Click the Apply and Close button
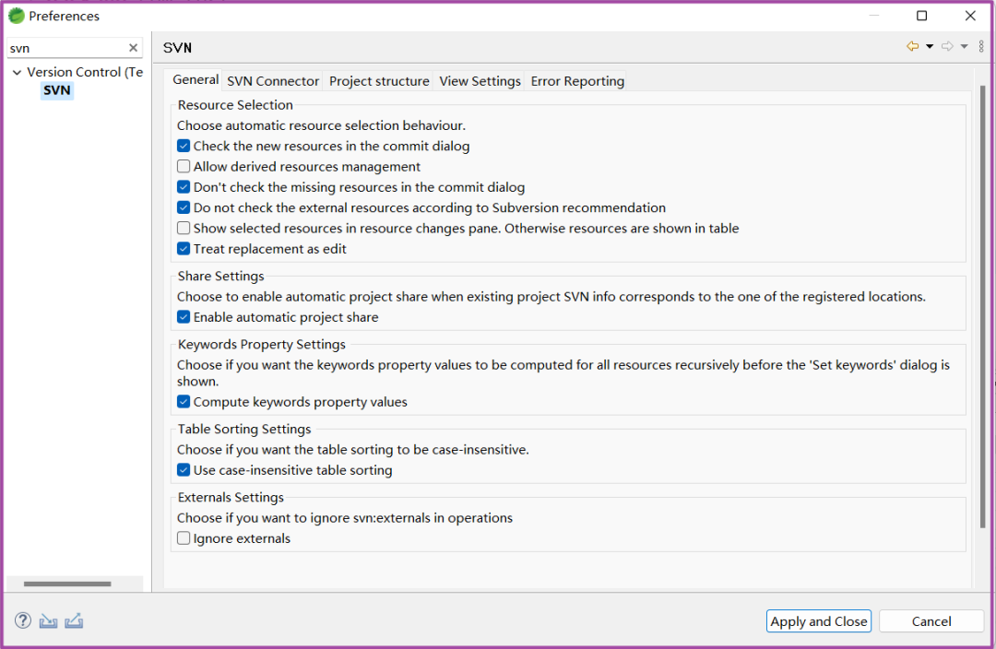Viewport: 996px width, 649px height. click(819, 621)
